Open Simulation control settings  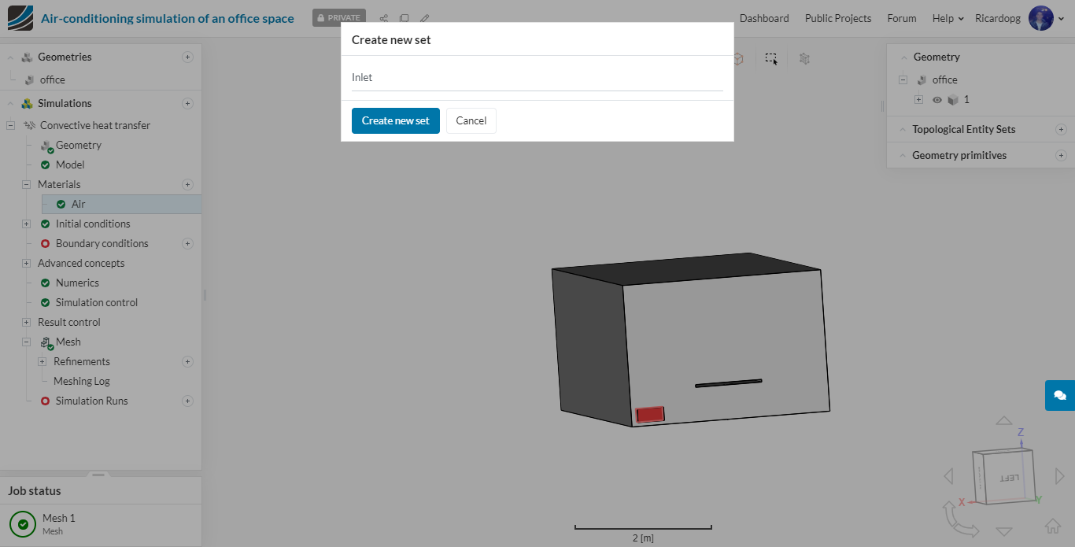(97, 302)
